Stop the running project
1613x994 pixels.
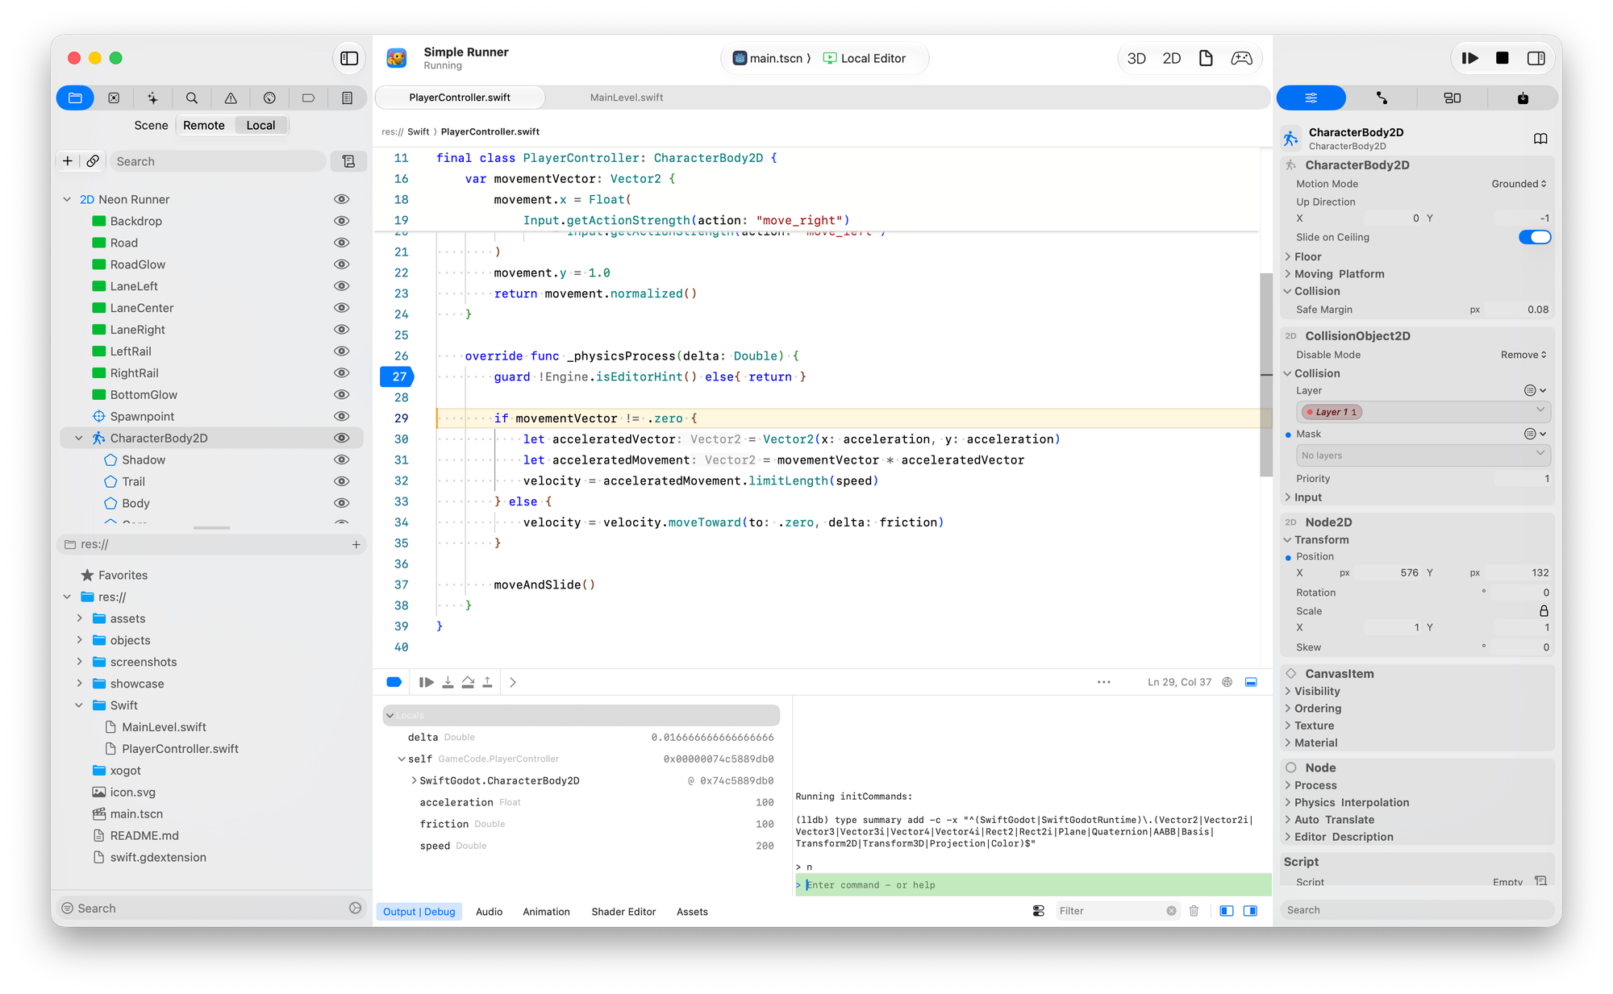pyautogui.click(x=1502, y=58)
